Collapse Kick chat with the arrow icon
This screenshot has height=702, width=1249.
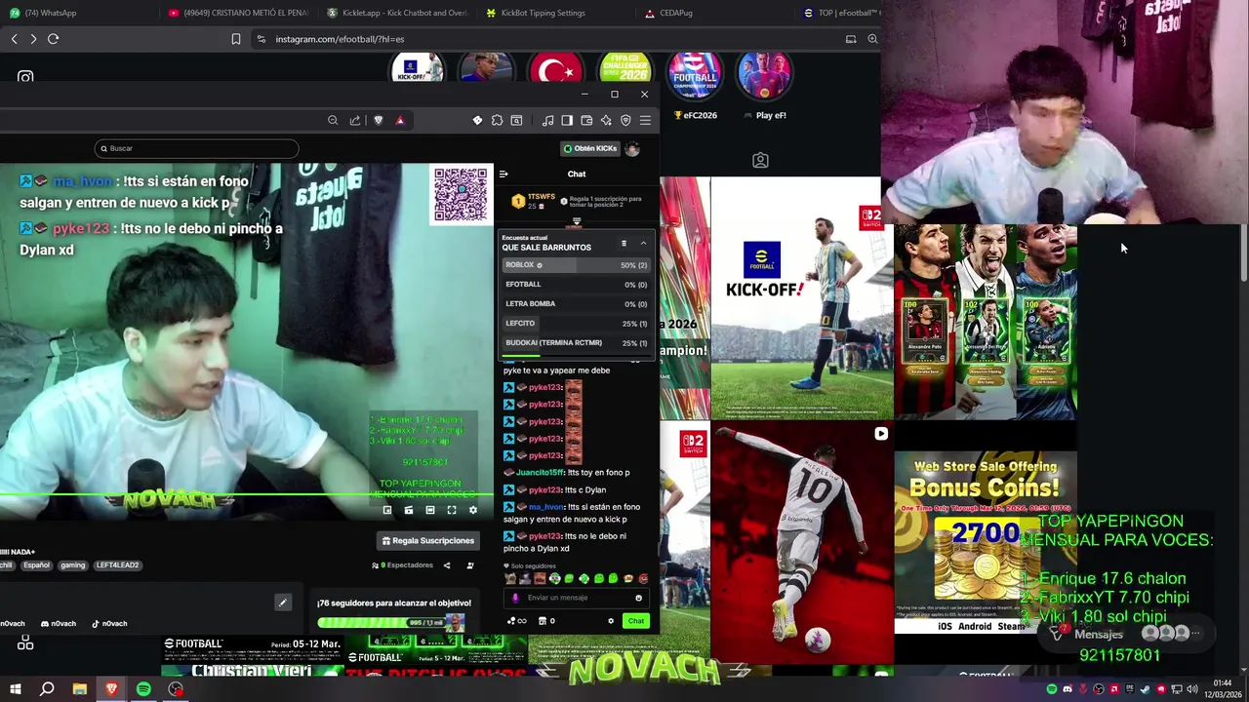click(x=504, y=174)
